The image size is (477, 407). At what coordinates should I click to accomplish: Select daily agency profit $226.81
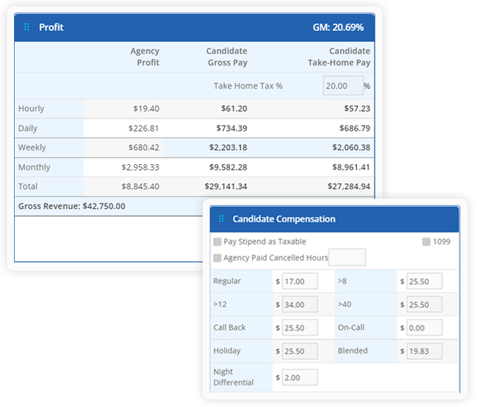[144, 128]
